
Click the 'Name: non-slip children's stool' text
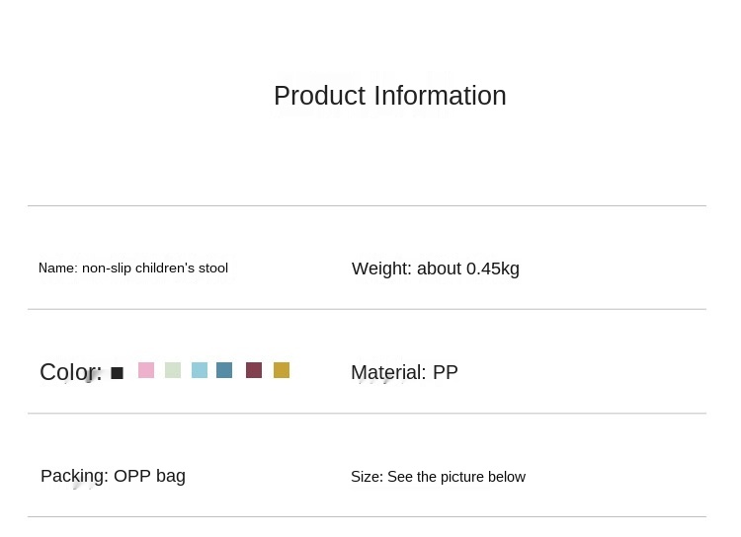click(x=133, y=268)
